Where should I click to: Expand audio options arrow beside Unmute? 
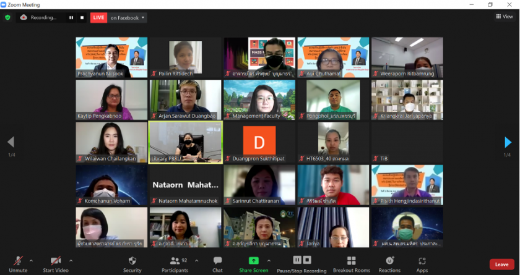pos(31,260)
